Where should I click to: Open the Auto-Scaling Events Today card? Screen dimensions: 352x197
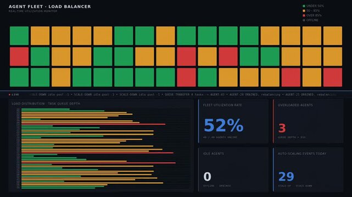[308, 170]
